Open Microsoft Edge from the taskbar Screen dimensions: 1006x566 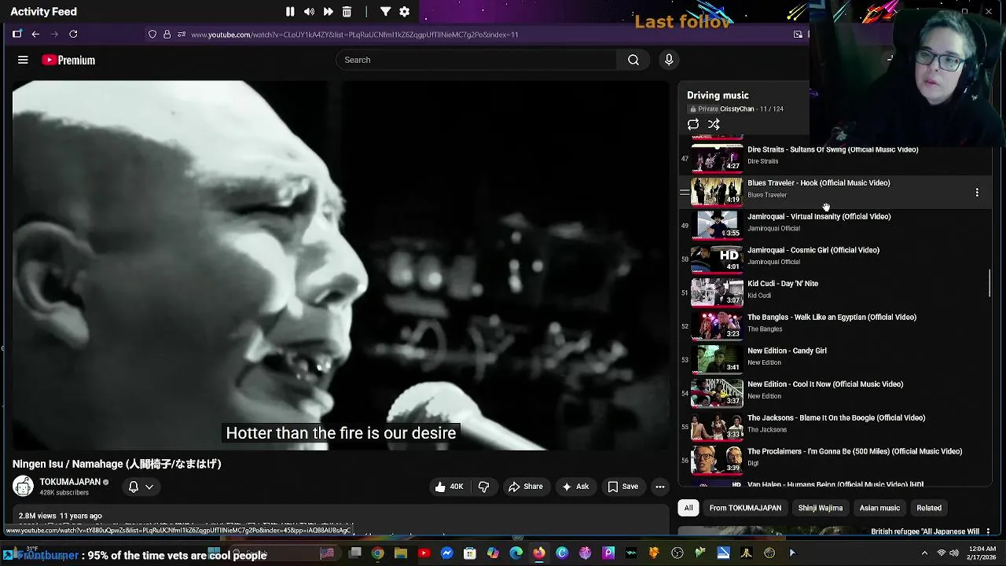(x=516, y=553)
